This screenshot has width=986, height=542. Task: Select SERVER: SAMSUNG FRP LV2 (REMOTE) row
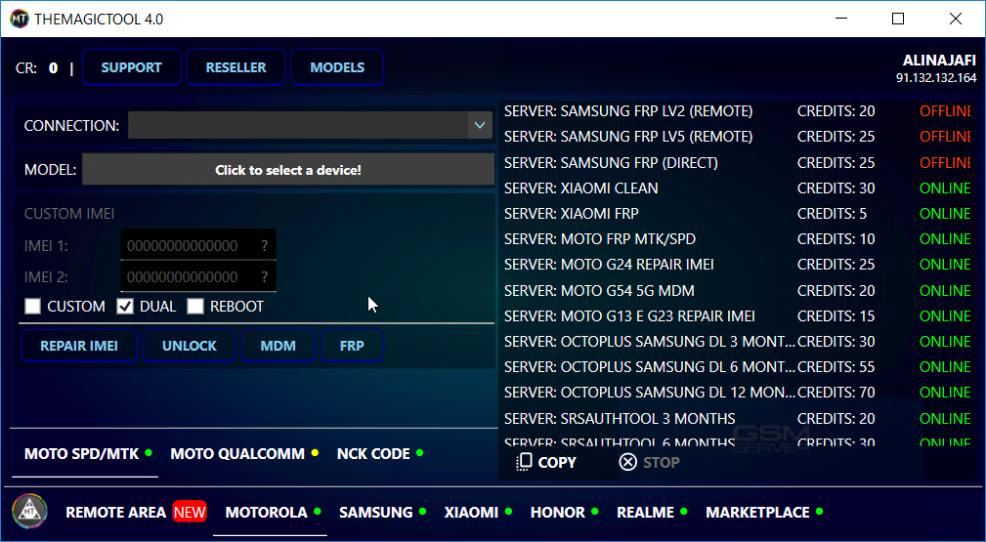coord(738,111)
